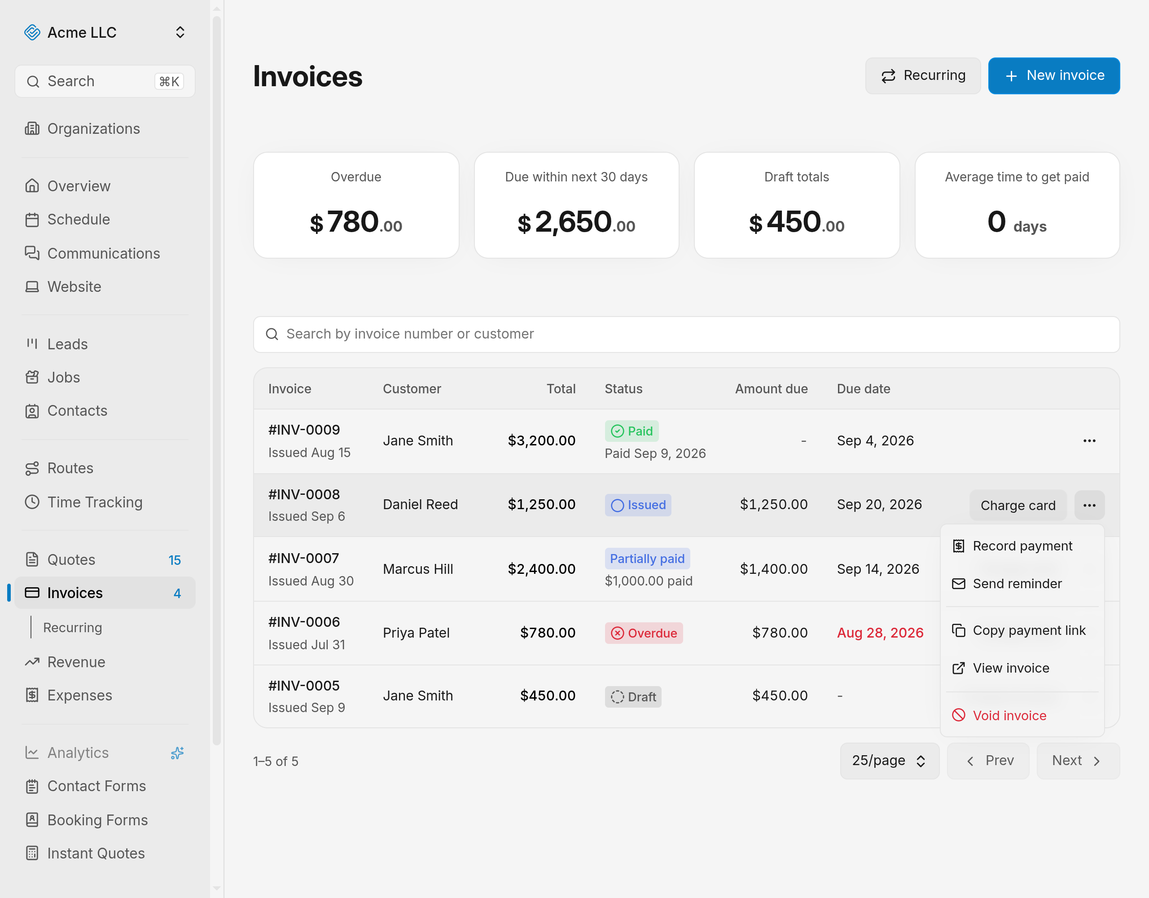Image resolution: width=1149 pixels, height=898 pixels.
Task: Go to the Next page
Action: pos(1078,761)
